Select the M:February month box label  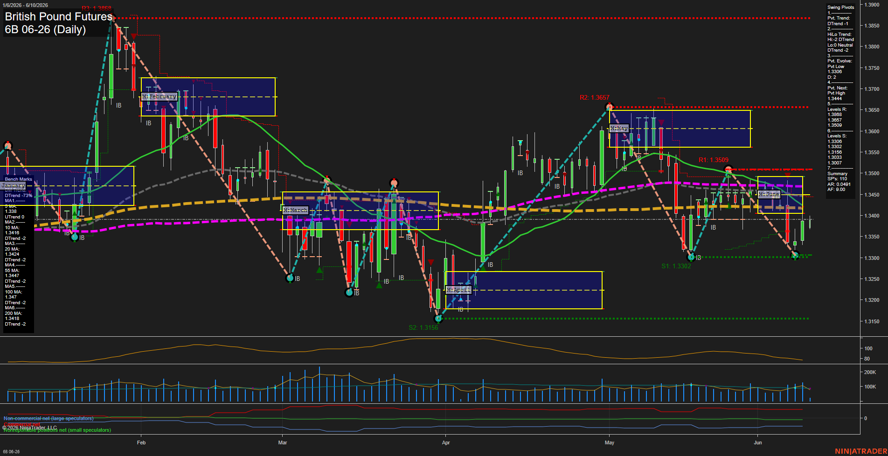[160, 96]
